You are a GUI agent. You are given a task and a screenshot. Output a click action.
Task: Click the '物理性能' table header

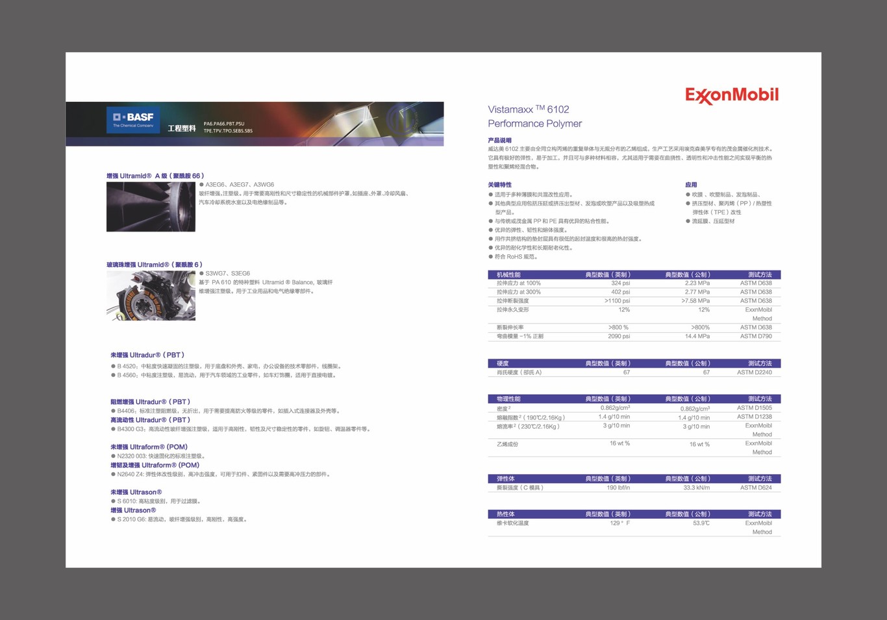pyautogui.click(x=508, y=399)
